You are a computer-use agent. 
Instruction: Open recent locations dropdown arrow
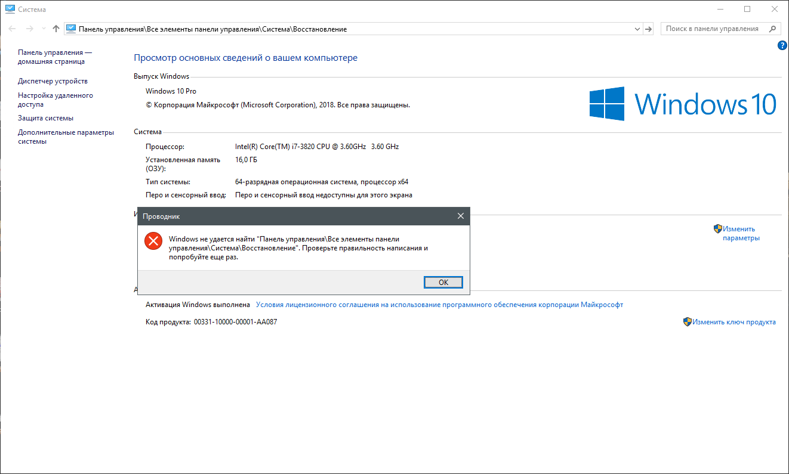tap(44, 29)
